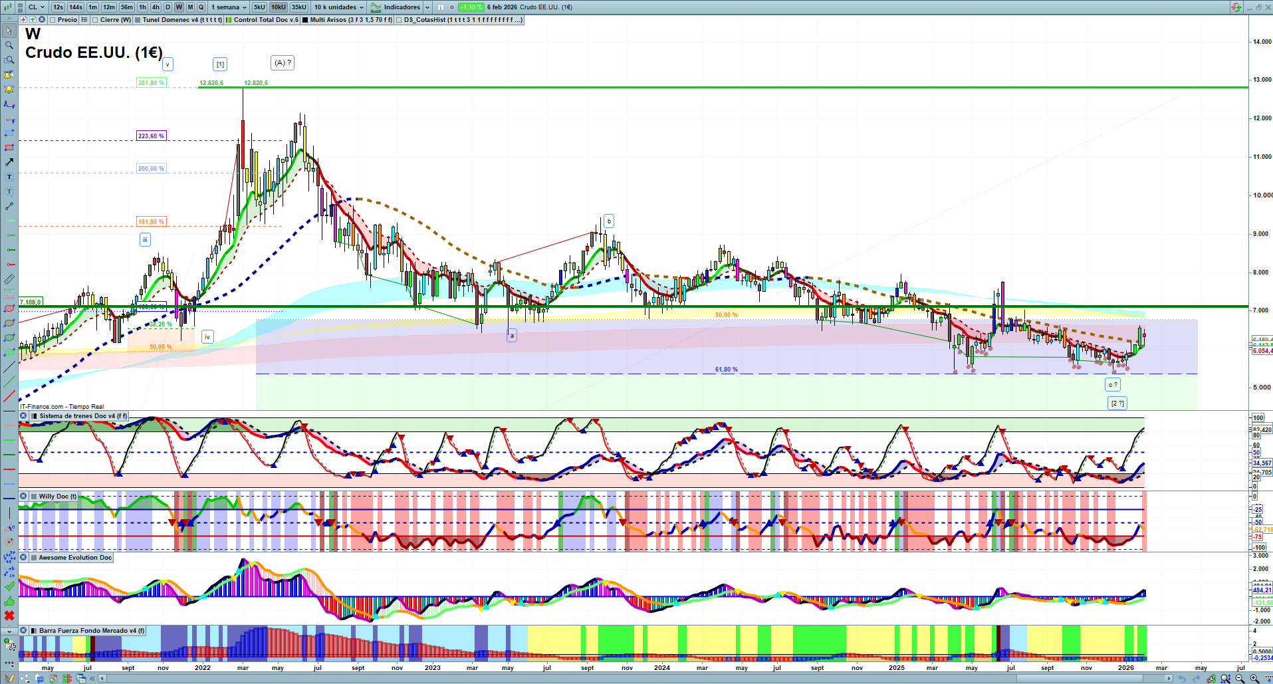
Task: Click the scrollbar left arrow
Action: pyautogui.click(x=102, y=679)
